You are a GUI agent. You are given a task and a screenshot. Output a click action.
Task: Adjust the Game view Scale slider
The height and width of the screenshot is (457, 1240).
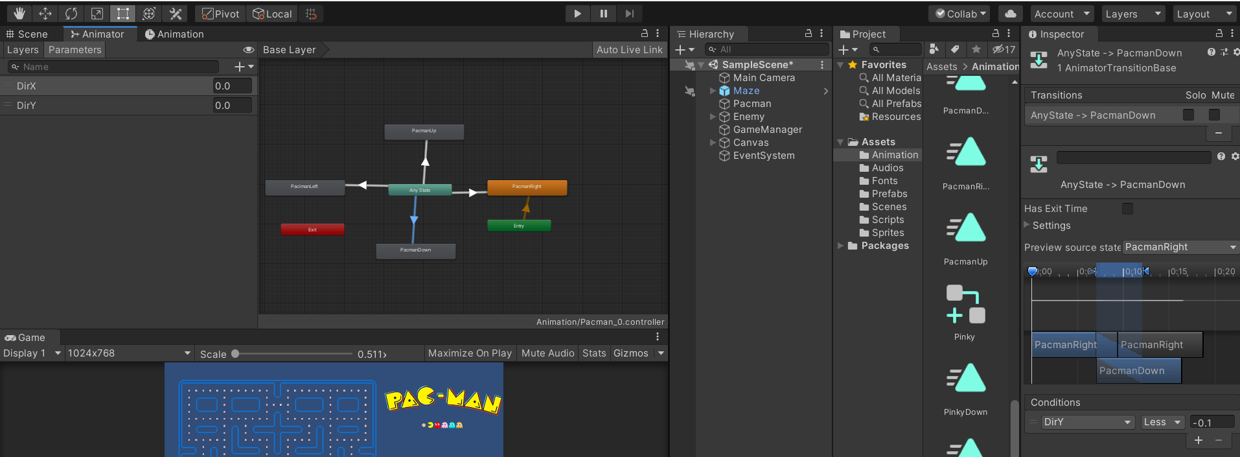236,354
